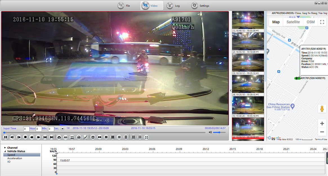Zoom in on the map
328x176 pixels.
click(x=322, y=123)
